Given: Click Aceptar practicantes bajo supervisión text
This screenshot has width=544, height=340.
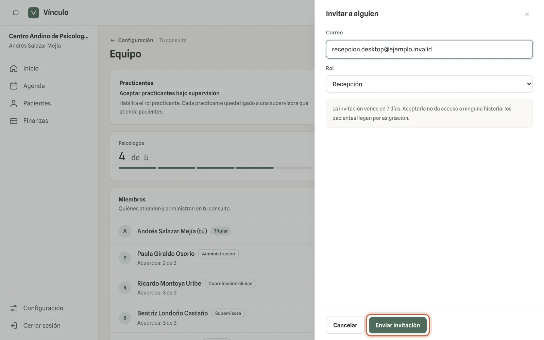Looking at the screenshot, I should pyautogui.click(x=169, y=93).
